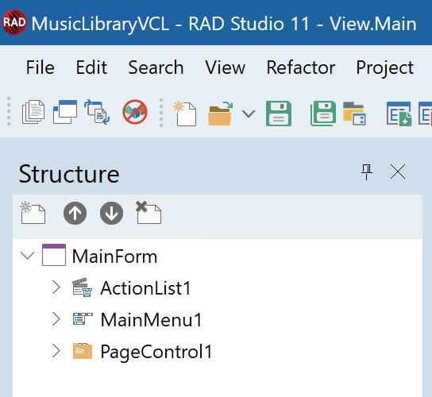Expand the PageControl1 node
This screenshot has width=432, height=397.
coord(56,351)
